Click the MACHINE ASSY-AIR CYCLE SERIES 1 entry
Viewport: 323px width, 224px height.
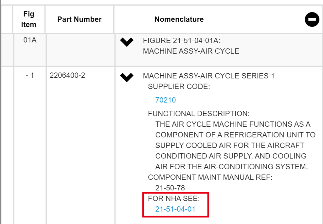[x=208, y=76]
